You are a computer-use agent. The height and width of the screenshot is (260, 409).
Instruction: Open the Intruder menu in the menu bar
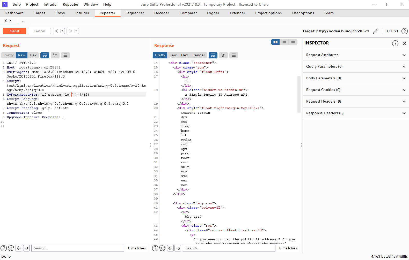pyautogui.click(x=51, y=4)
